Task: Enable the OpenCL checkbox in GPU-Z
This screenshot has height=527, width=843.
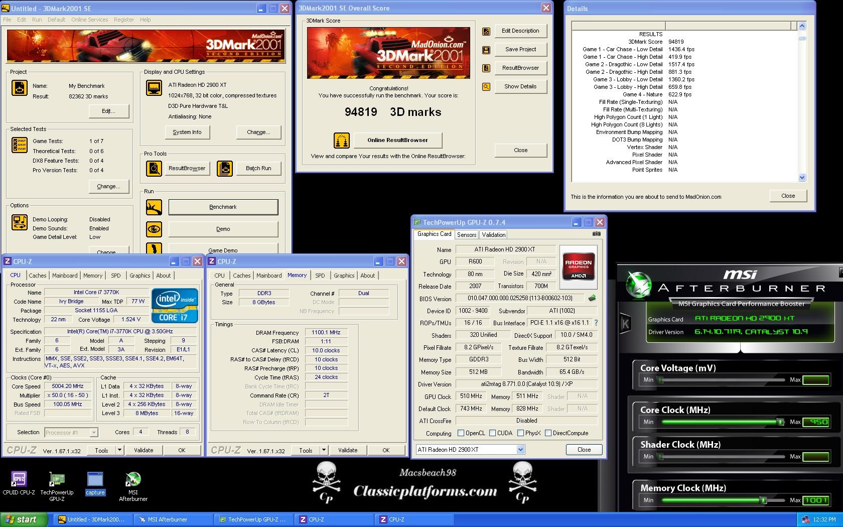Action: pos(461,433)
